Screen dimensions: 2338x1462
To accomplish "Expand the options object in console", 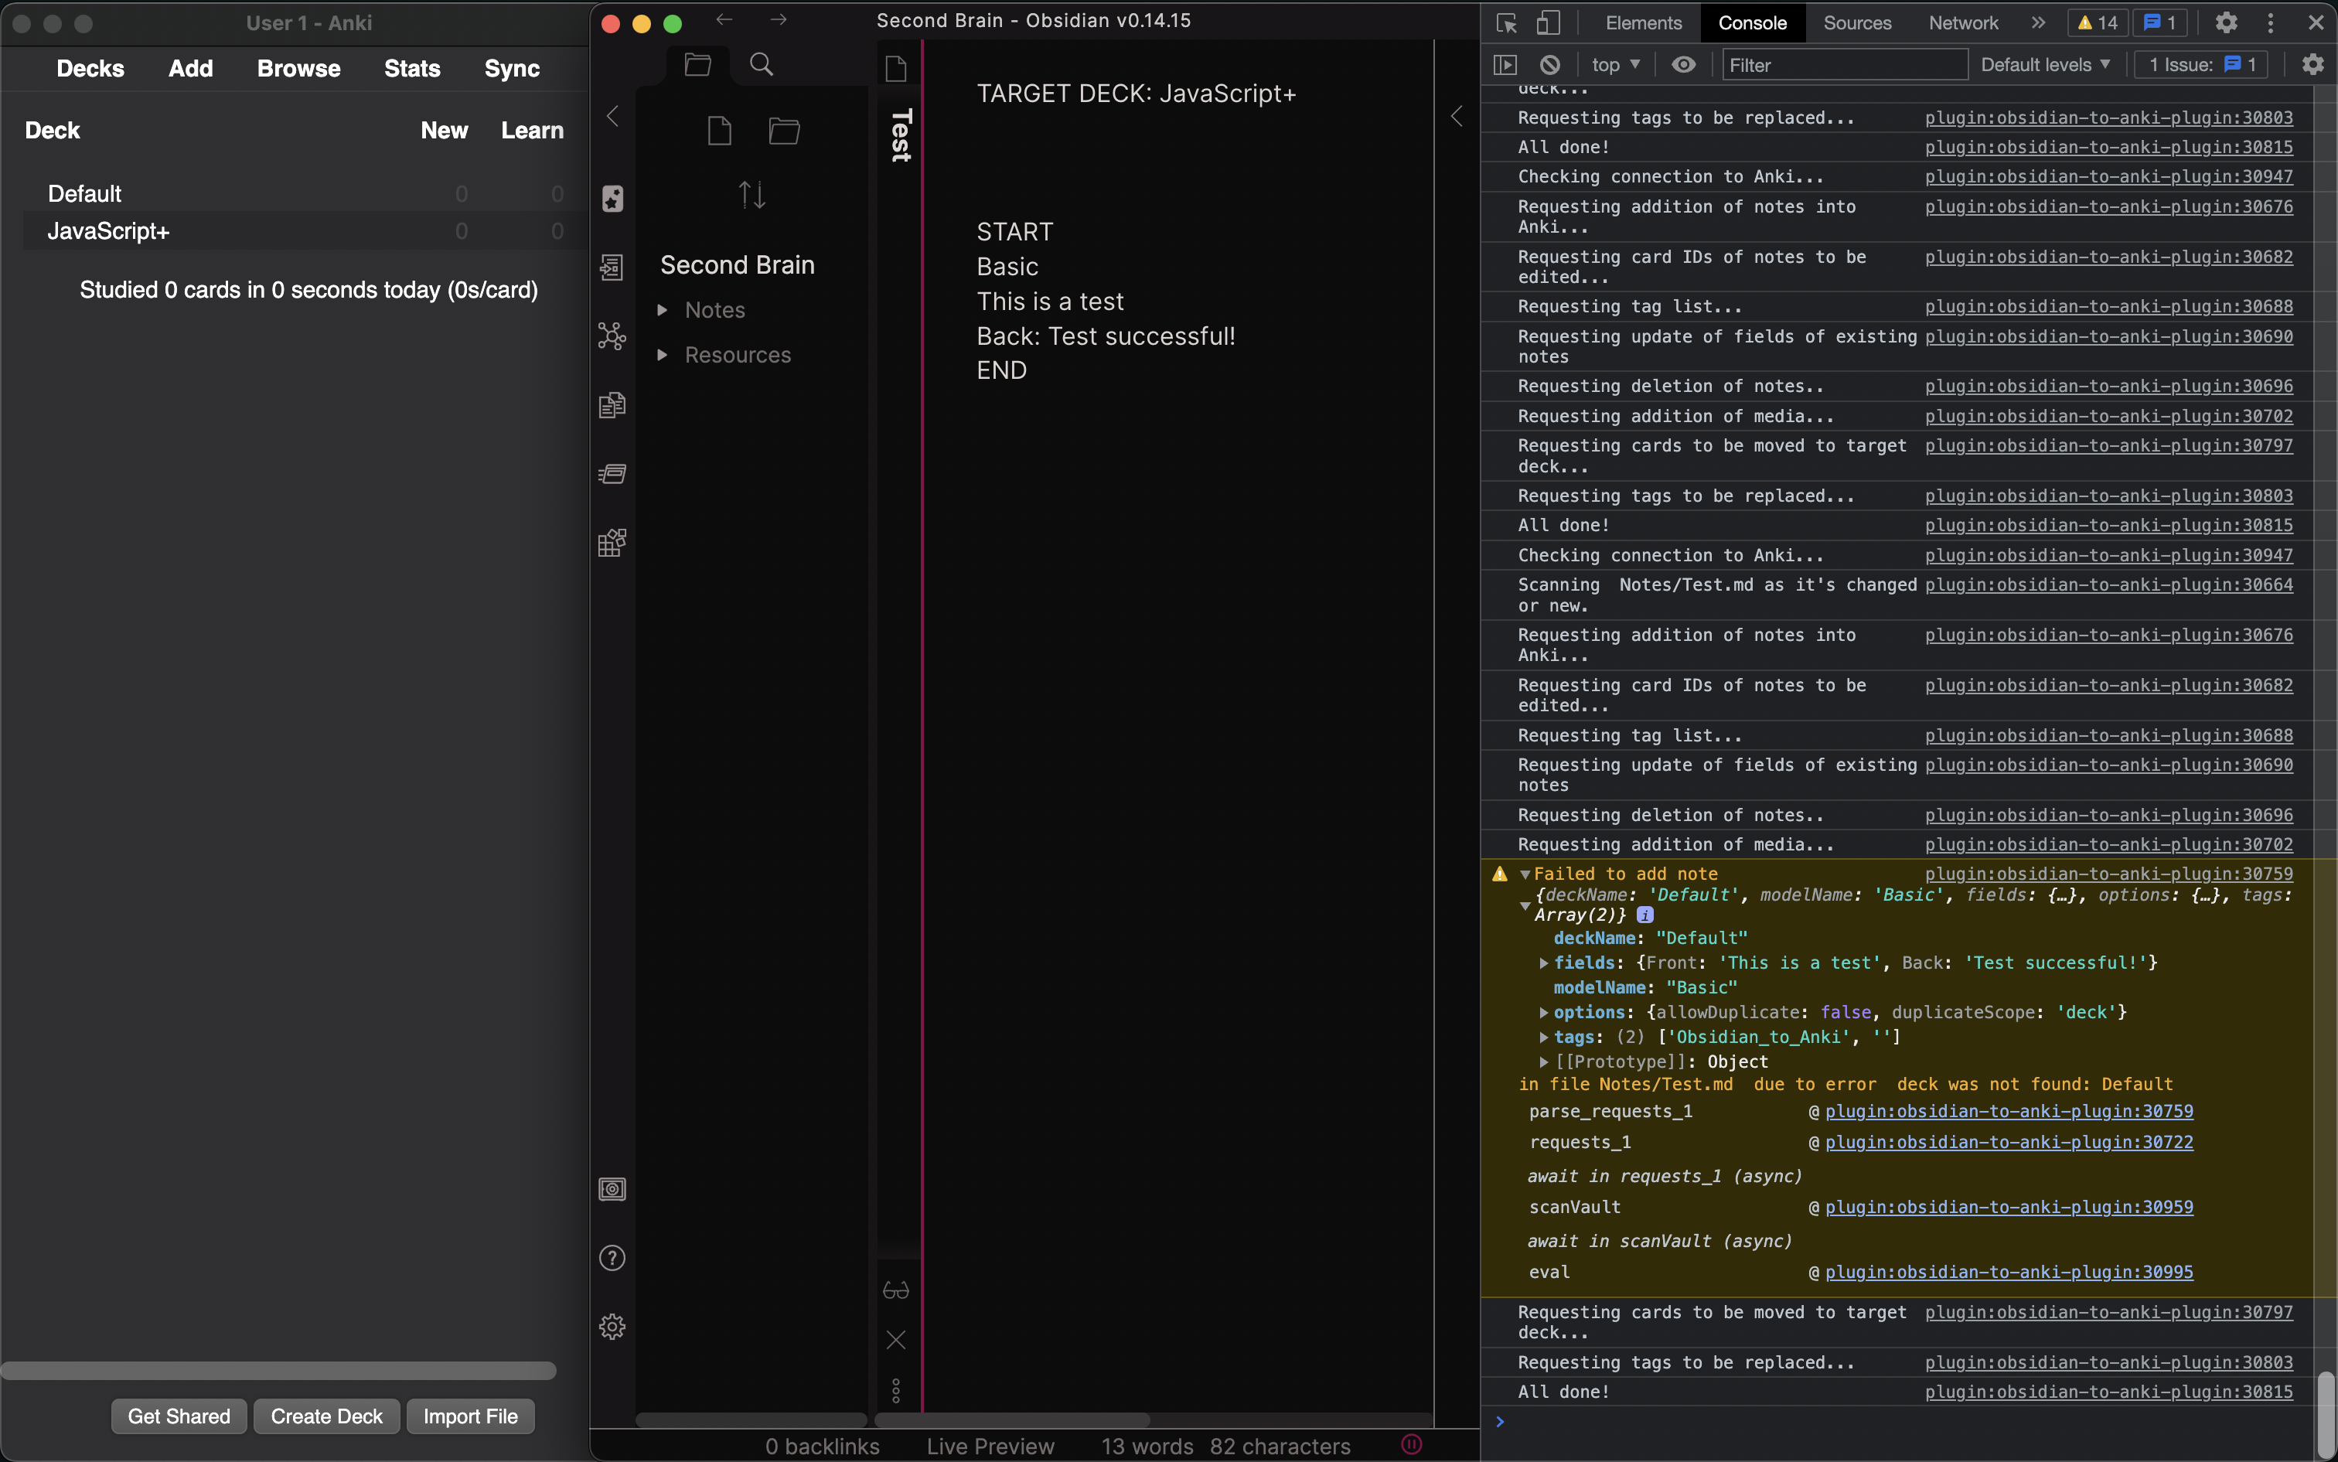I will pyautogui.click(x=1544, y=1012).
